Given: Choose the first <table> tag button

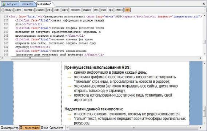Looking at the screenshot, I should 40,10.
